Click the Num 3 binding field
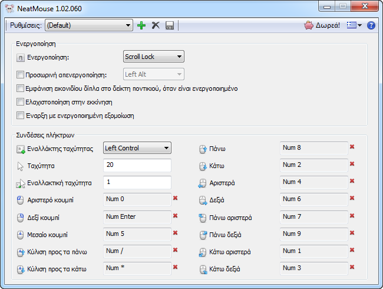Image resolution: width=383 pixels, height=289 pixels. coord(314,268)
